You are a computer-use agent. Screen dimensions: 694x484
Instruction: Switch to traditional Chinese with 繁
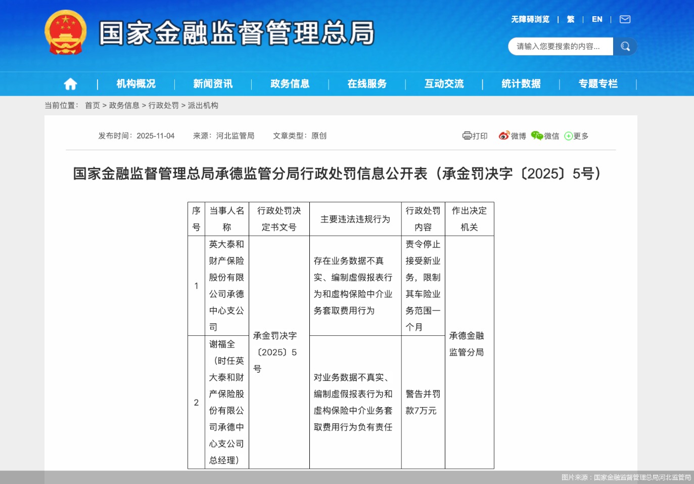tap(572, 19)
